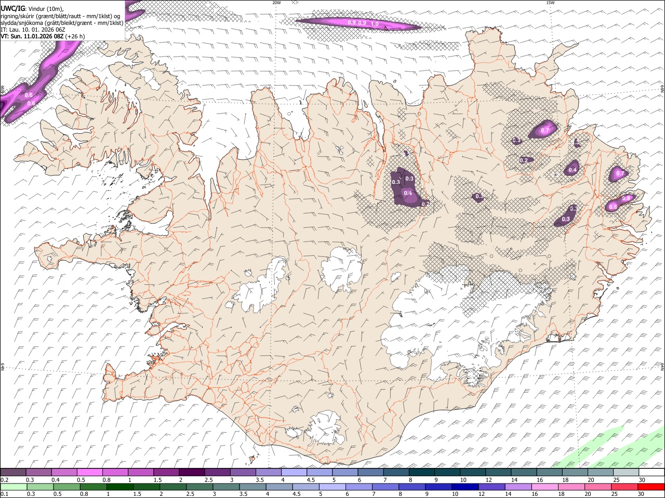This screenshot has height=498, width=665.
Task: Click the 'rigning/skúrir' legend description line
Action: 60,16
